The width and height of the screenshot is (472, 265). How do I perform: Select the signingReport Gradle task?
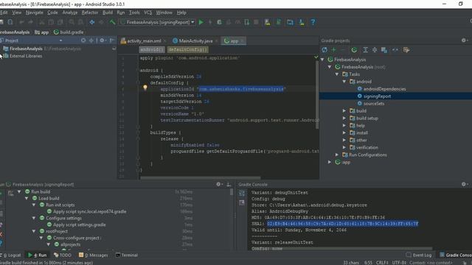pos(377,96)
